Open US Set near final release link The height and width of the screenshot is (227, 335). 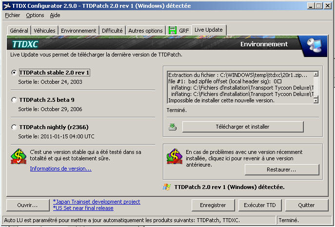(83, 208)
